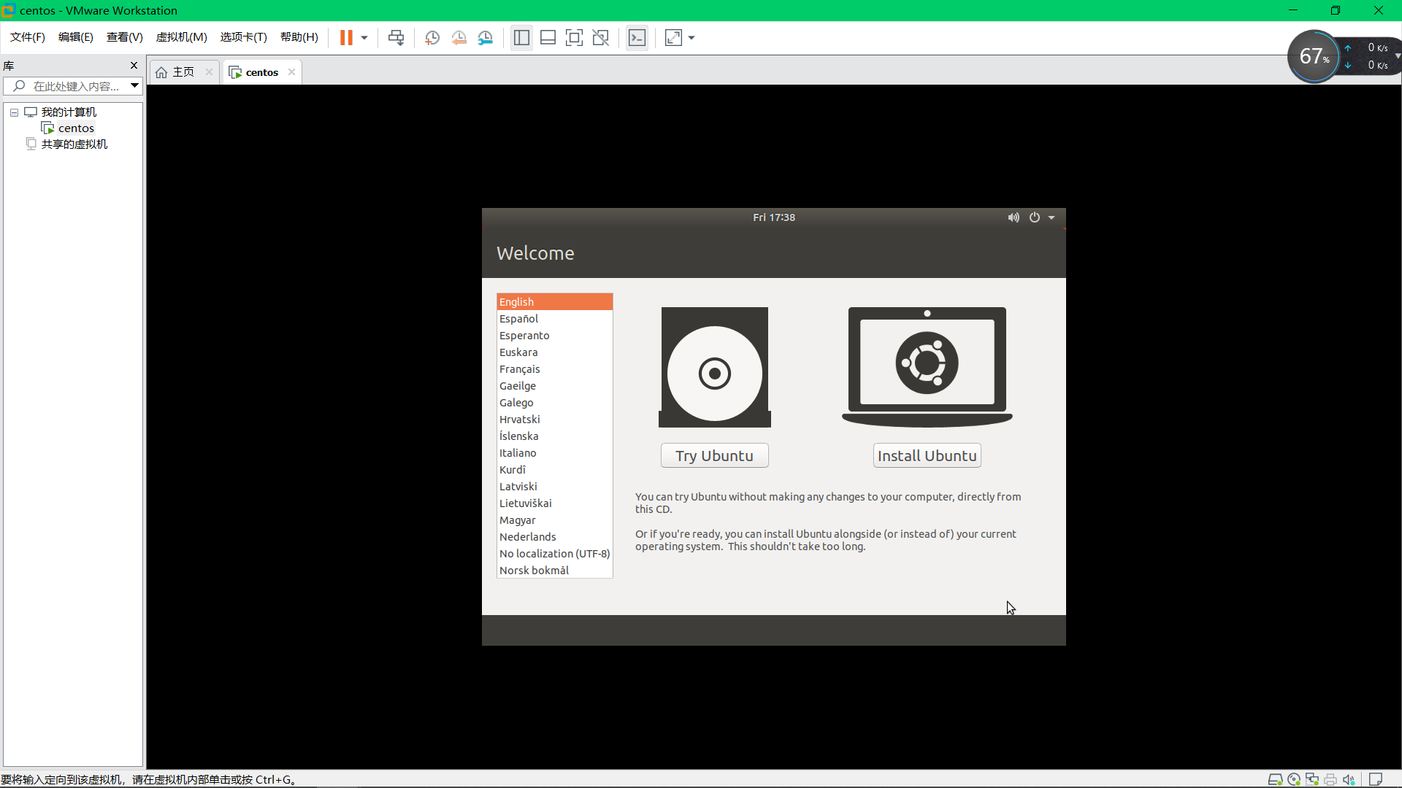
Task: Select 共享的虚拟机 in the library
Action: [x=74, y=144]
